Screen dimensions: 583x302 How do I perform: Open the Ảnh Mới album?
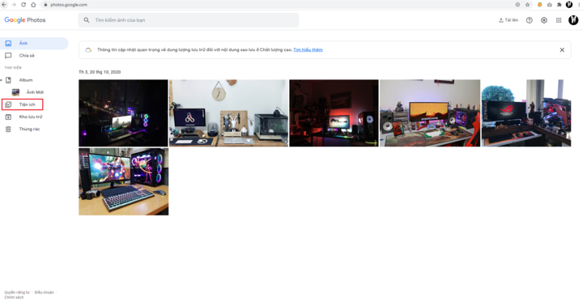(36, 92)
